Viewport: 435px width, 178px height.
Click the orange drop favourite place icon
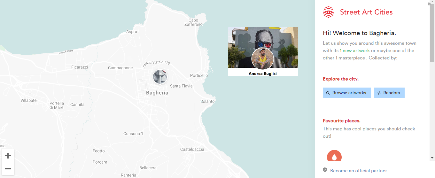click(334, 157)
